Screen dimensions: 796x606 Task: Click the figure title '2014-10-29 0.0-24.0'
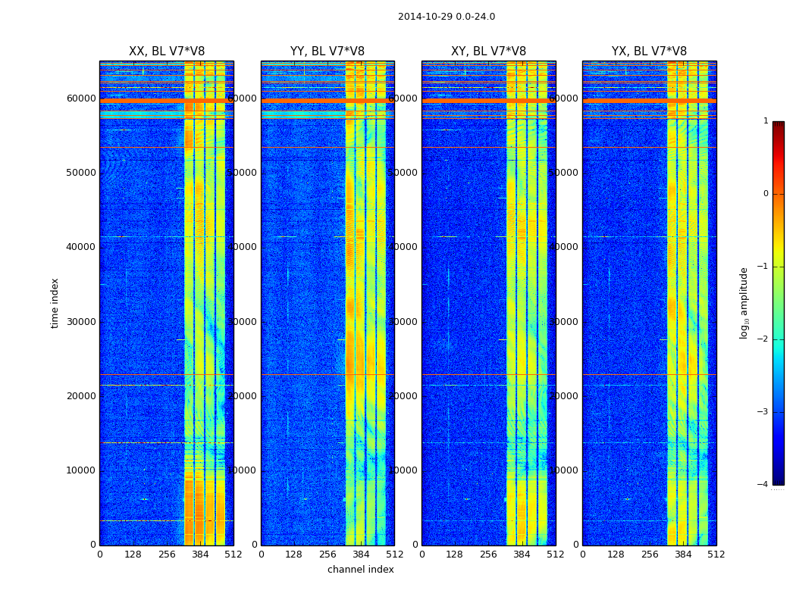click(x=446, y=17)
